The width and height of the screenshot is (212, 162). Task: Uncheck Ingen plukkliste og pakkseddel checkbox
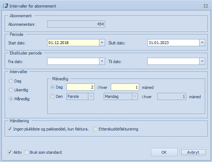click(10, 129)
